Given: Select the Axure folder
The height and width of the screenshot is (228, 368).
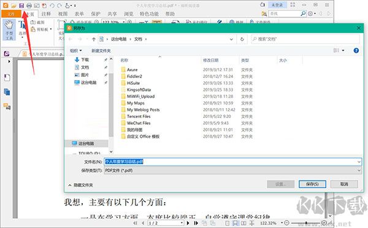Looking at the screenshot, I should click(x=132, y=70).
